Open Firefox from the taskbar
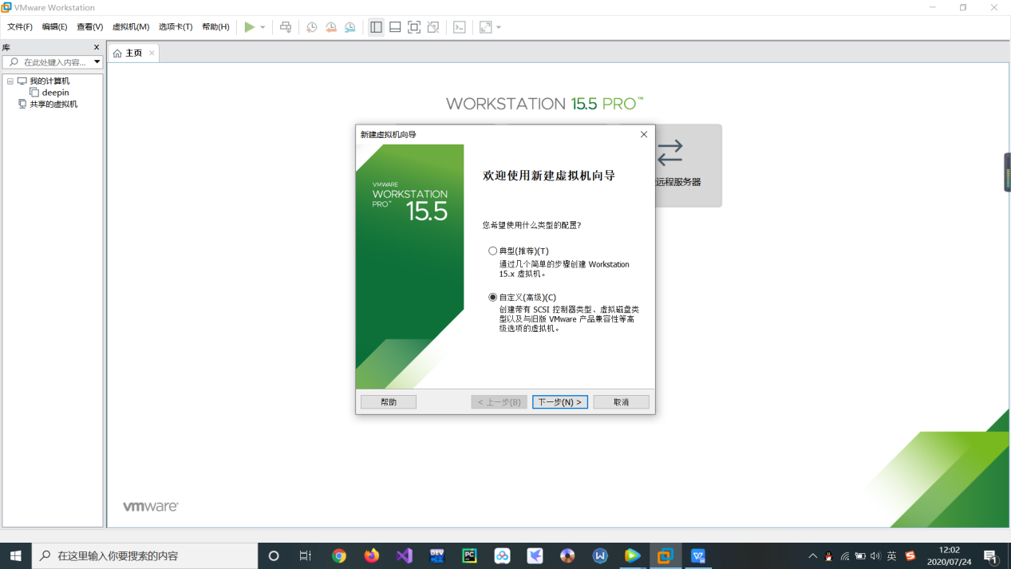 click(372, 555)
